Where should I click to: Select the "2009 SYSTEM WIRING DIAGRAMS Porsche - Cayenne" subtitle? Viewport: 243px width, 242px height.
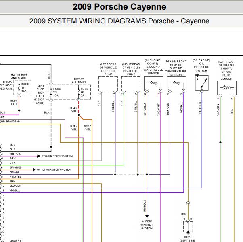(119, 21)
